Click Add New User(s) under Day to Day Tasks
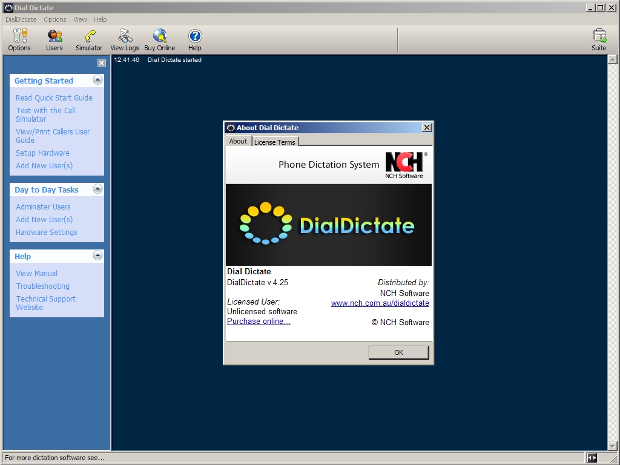Screen dimensions: 620x465 coord(44,219)
